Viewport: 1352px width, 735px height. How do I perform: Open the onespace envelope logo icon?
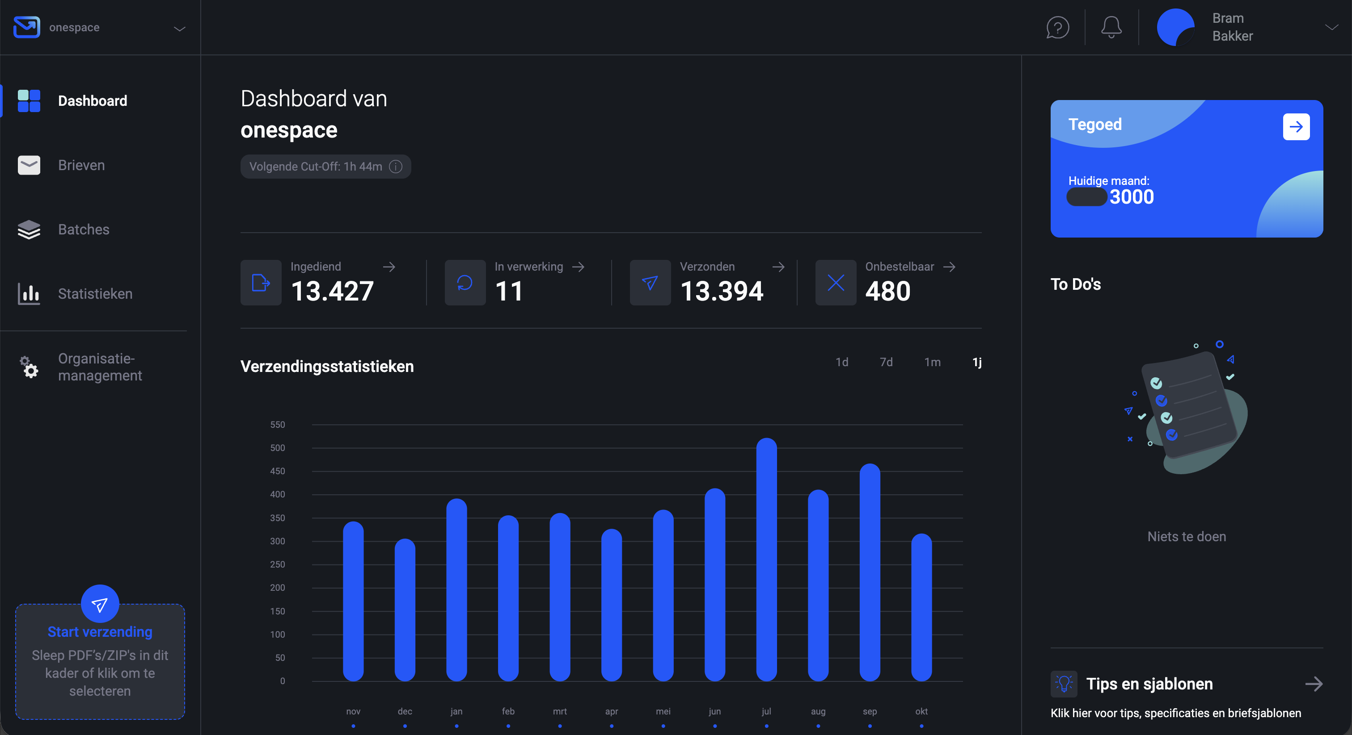coord(27,27)
